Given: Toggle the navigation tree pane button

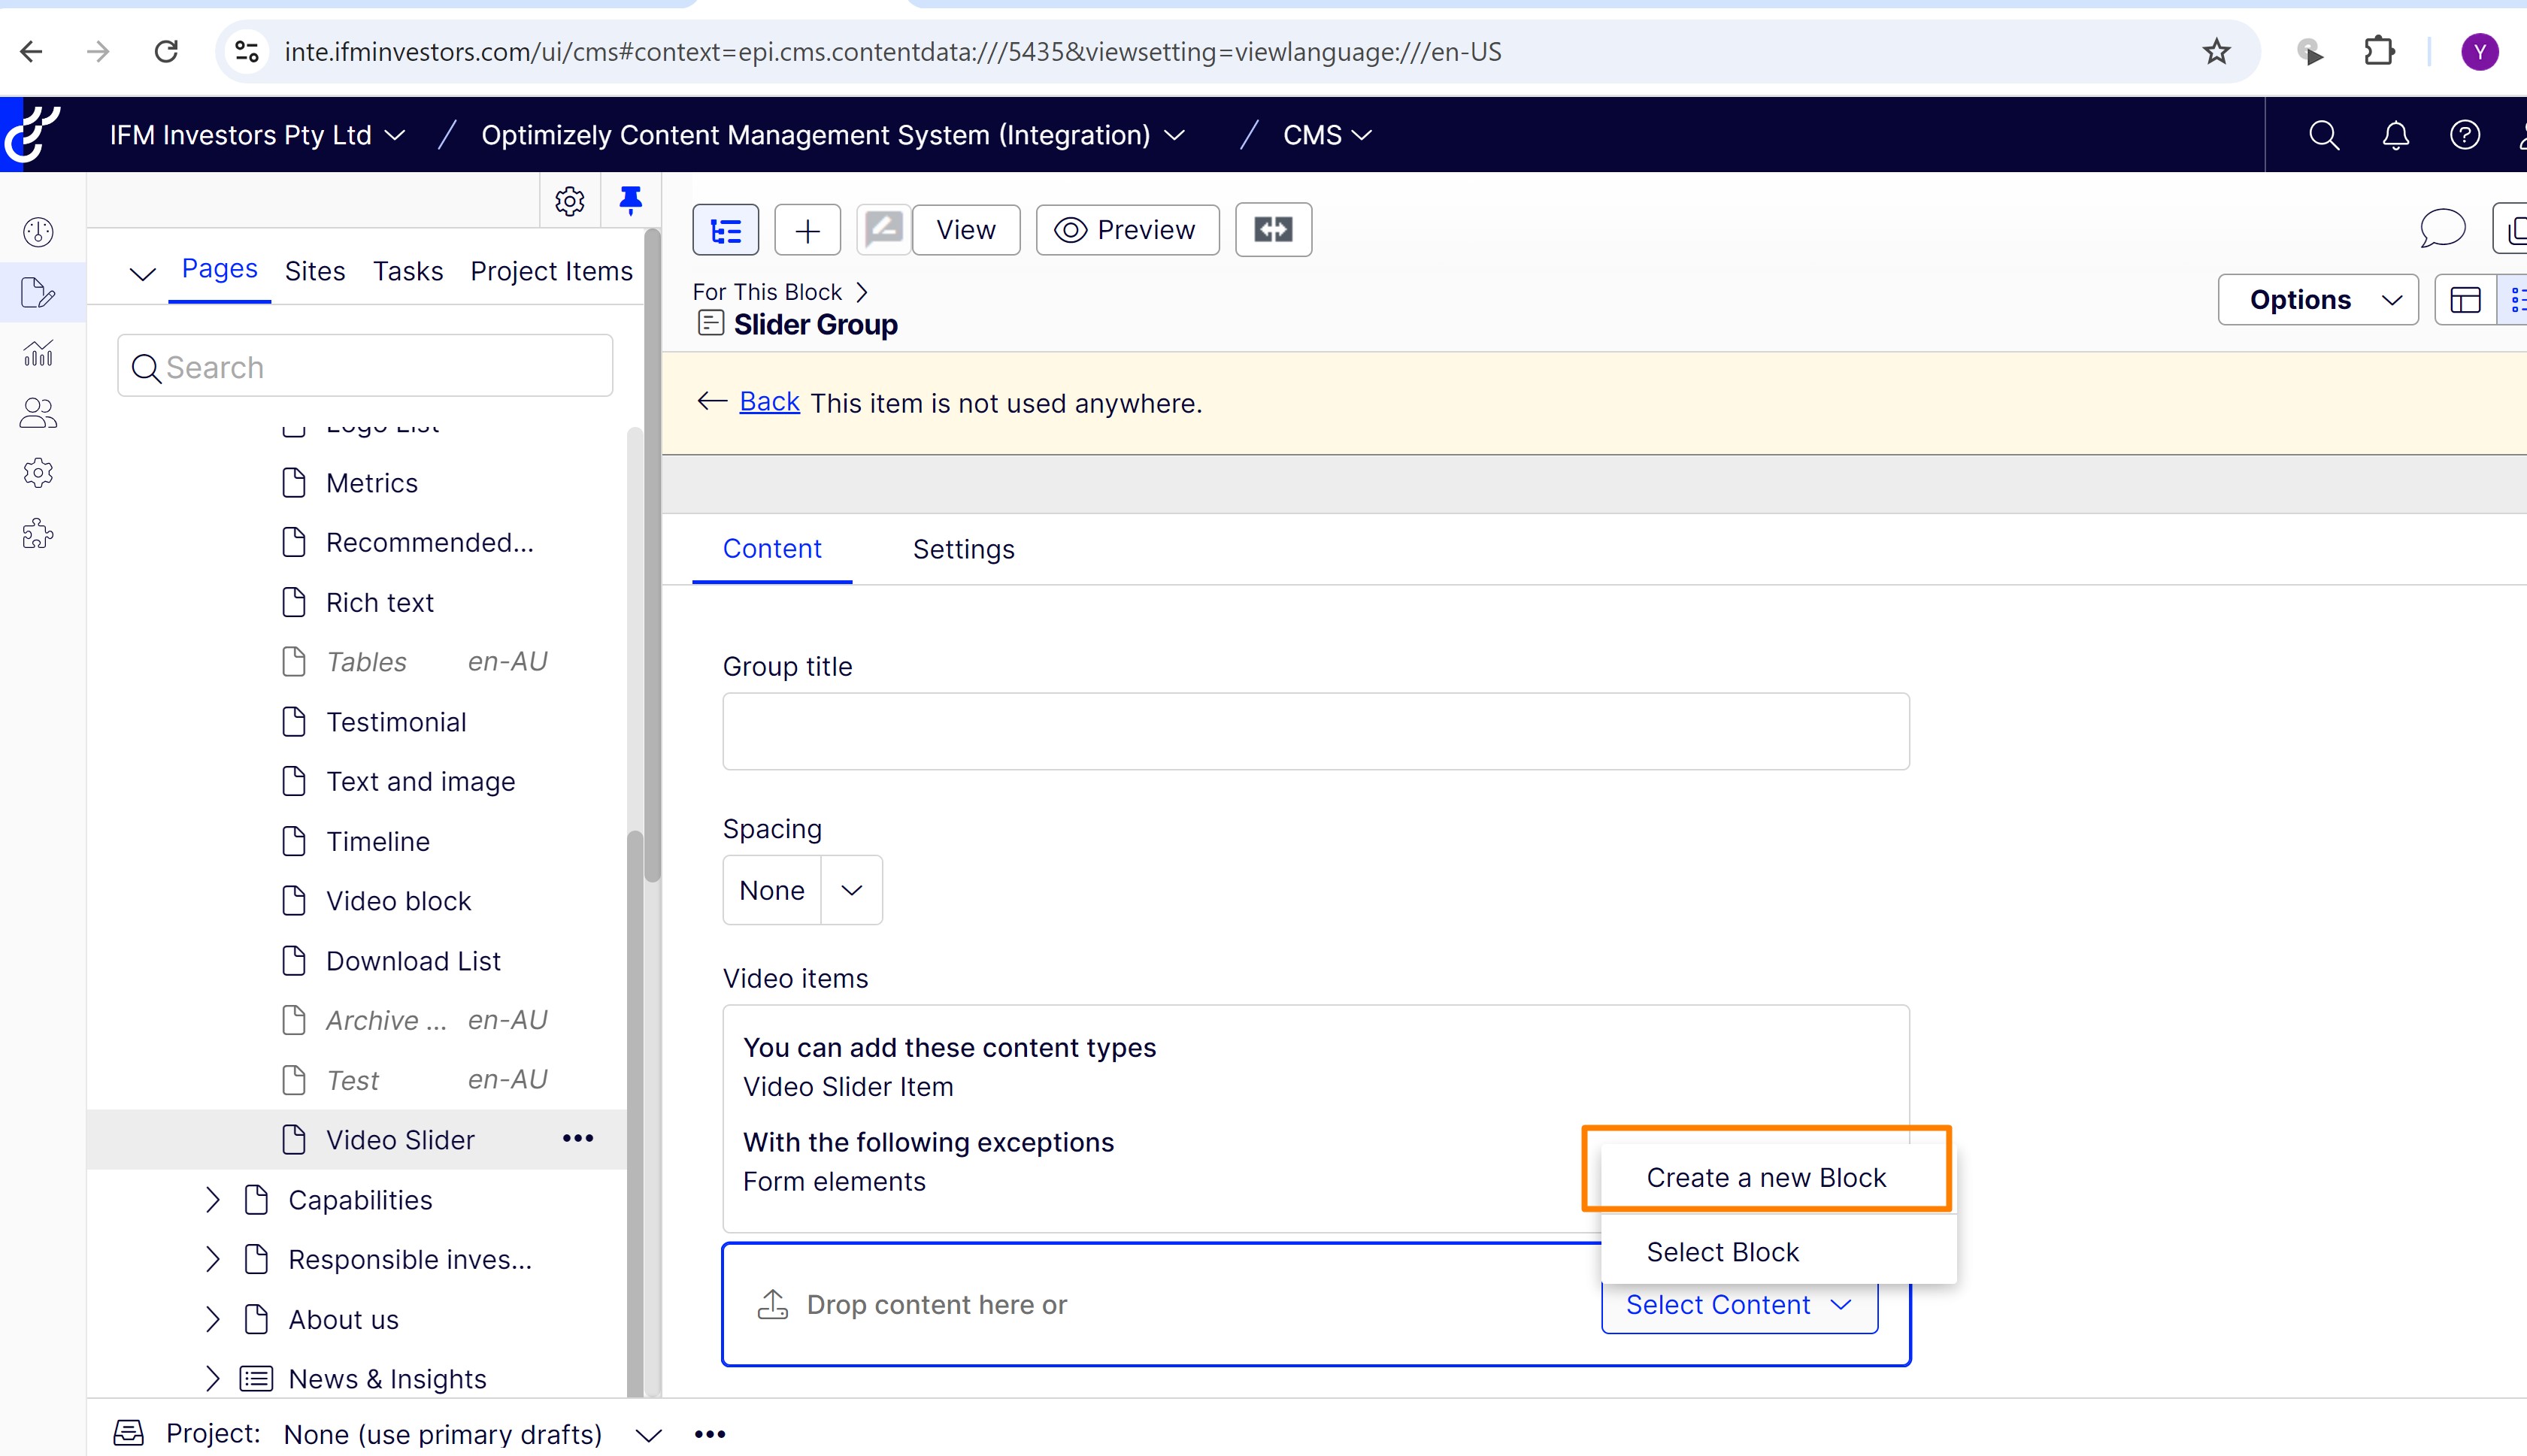Looking at the screenshot, I should coord(725,230).
